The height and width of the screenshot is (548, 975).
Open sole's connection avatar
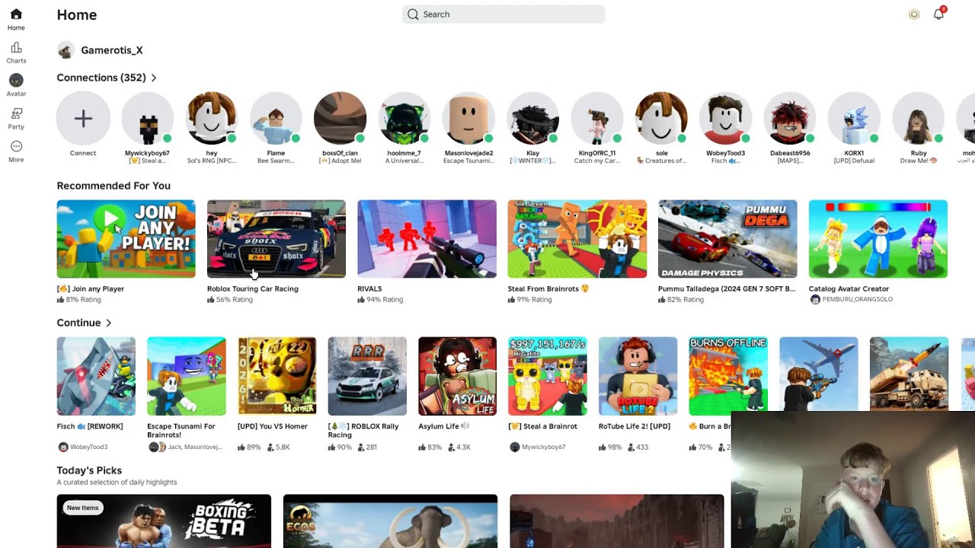[662, 118]
